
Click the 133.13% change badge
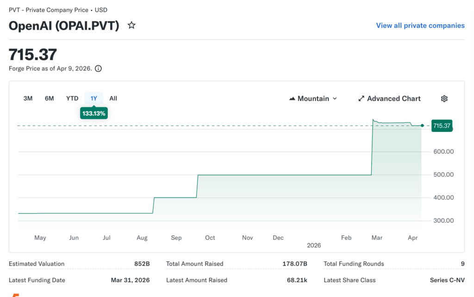[94, 113]
